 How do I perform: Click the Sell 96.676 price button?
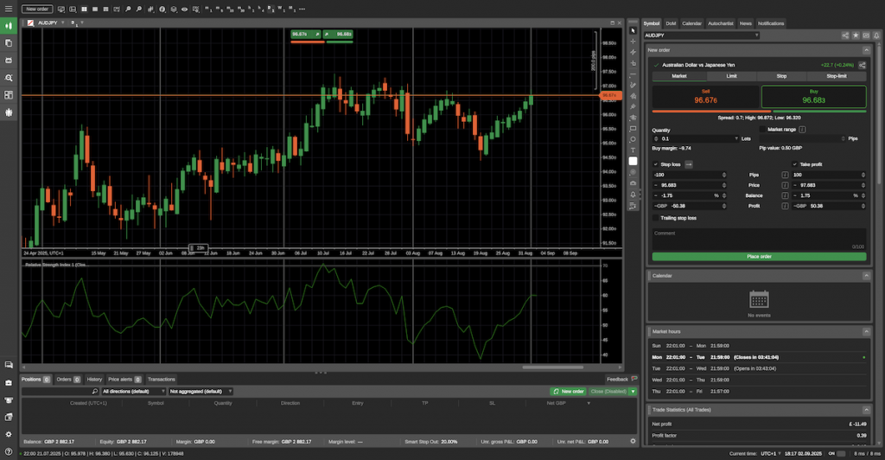705,97
